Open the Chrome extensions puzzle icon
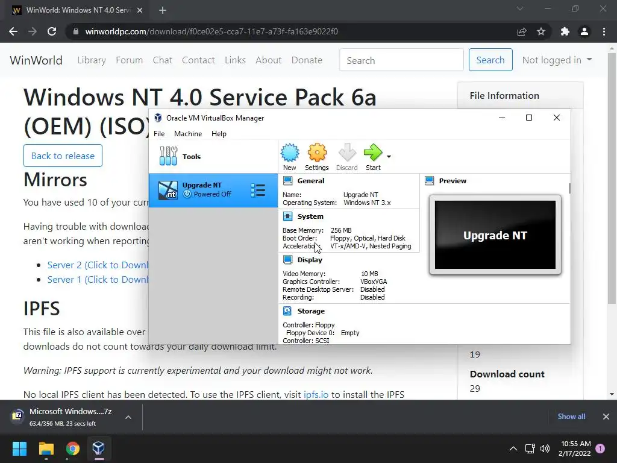The image size is (617, 463). (x=565, y=31)
